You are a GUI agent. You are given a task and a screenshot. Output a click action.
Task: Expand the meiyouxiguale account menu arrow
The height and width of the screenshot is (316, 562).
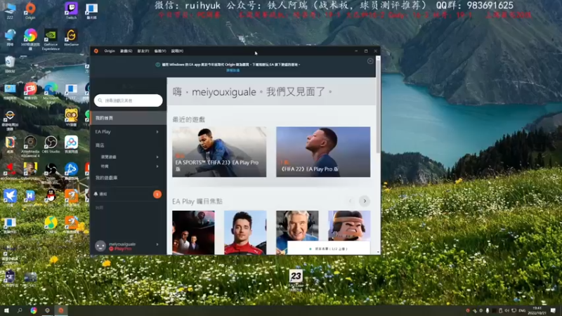pyautogui.click(x=157, y=244)
